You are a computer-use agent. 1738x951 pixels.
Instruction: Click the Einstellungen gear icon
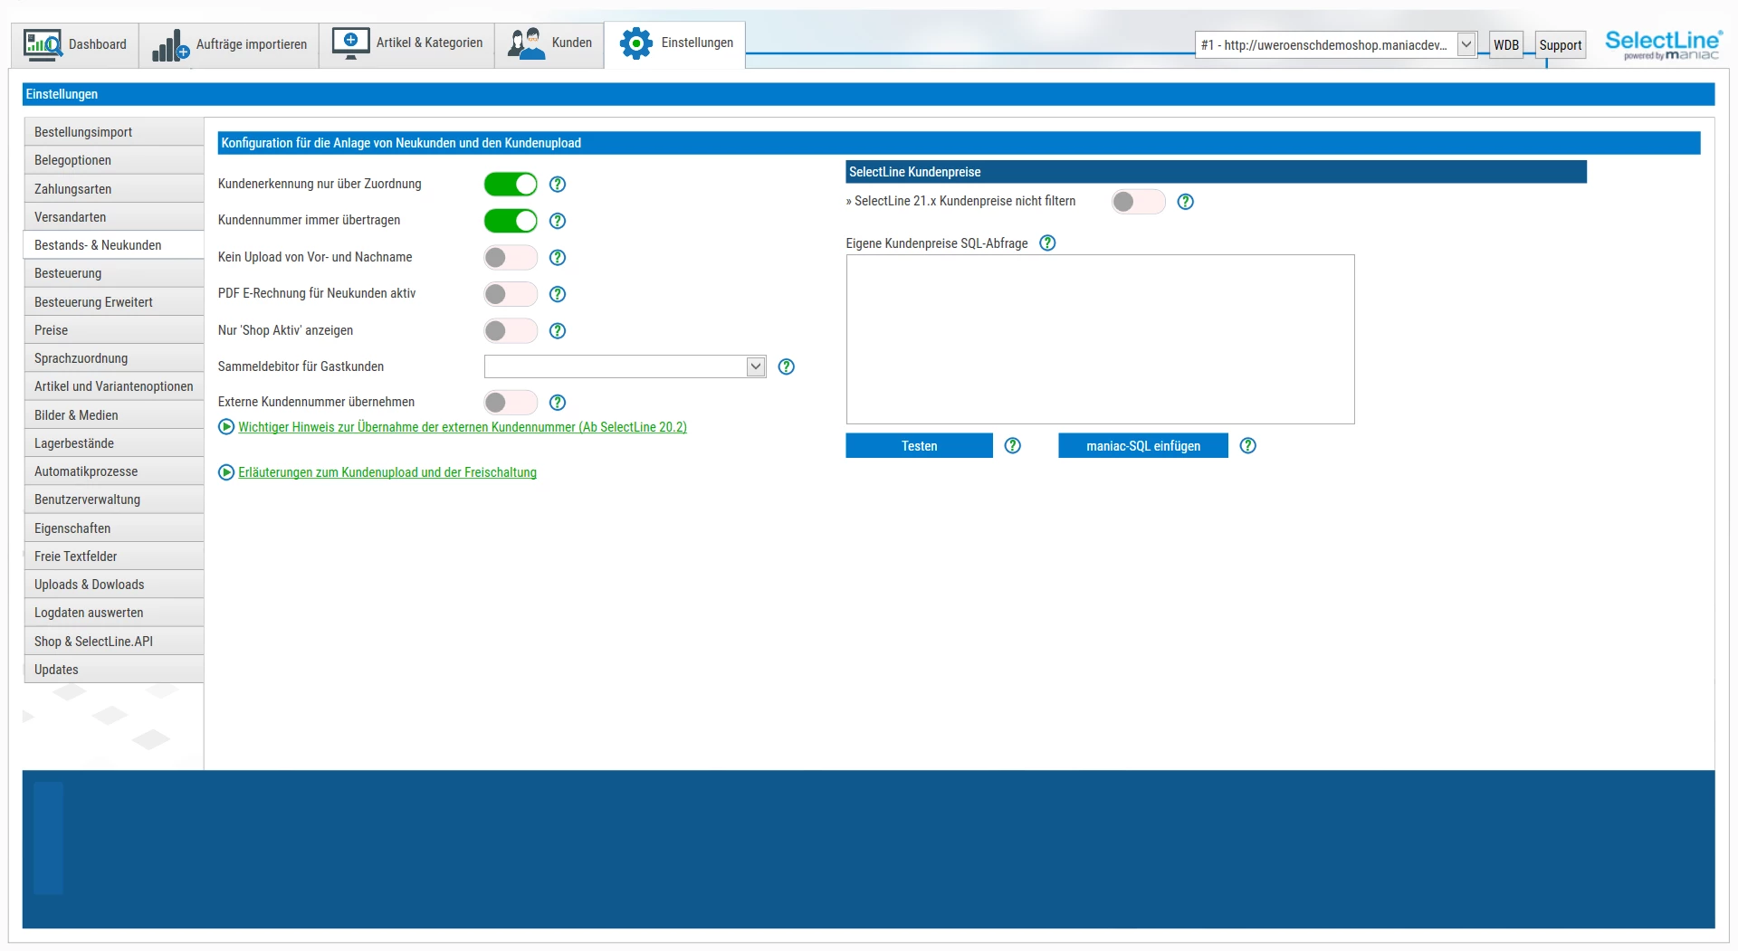click(x=636, y=43)
